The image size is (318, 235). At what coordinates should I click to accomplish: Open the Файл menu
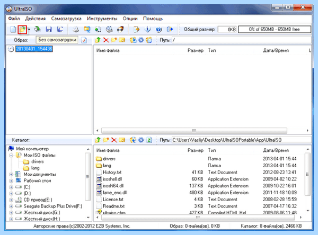coord(14,19)
